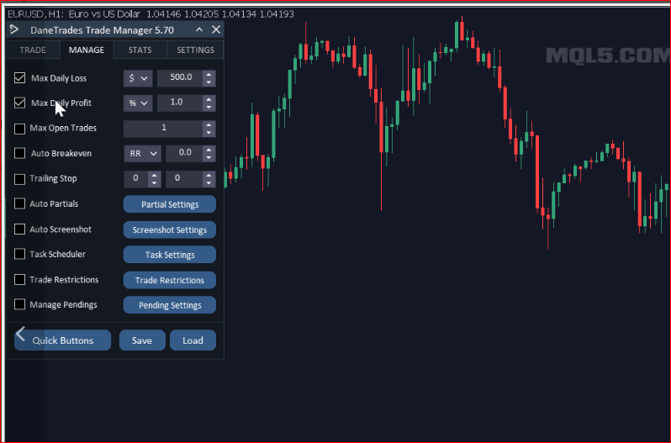Click the arrow logo icon beside DaneTrades title
Screen dimensions: 671x443
click(x=14, y=29)
